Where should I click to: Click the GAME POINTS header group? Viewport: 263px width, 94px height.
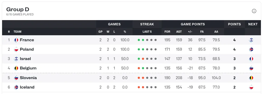tap(193, 24)
